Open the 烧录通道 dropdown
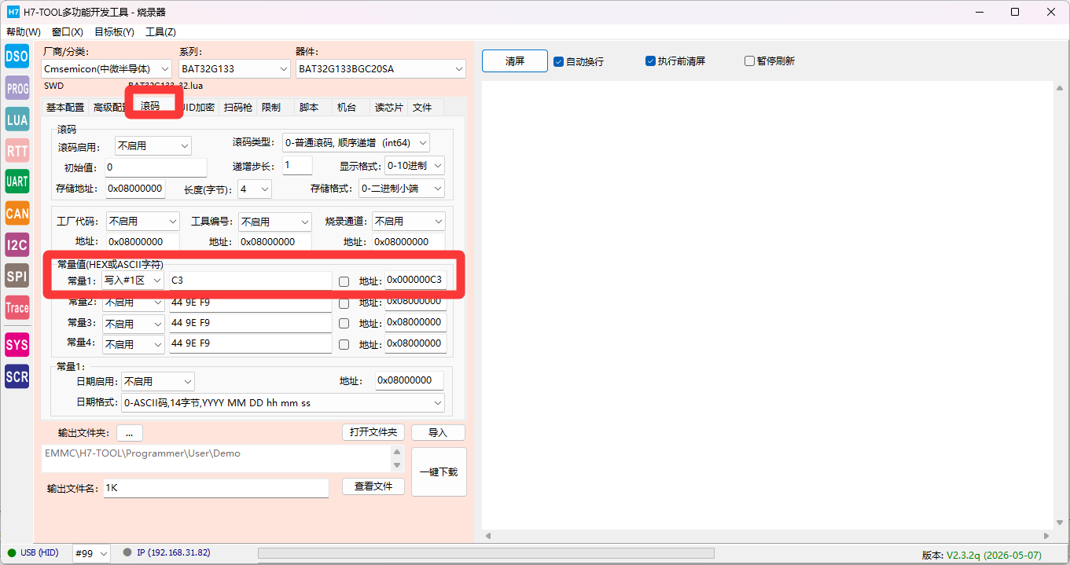This screenshot has width=1070, height=565. (408, 222)
